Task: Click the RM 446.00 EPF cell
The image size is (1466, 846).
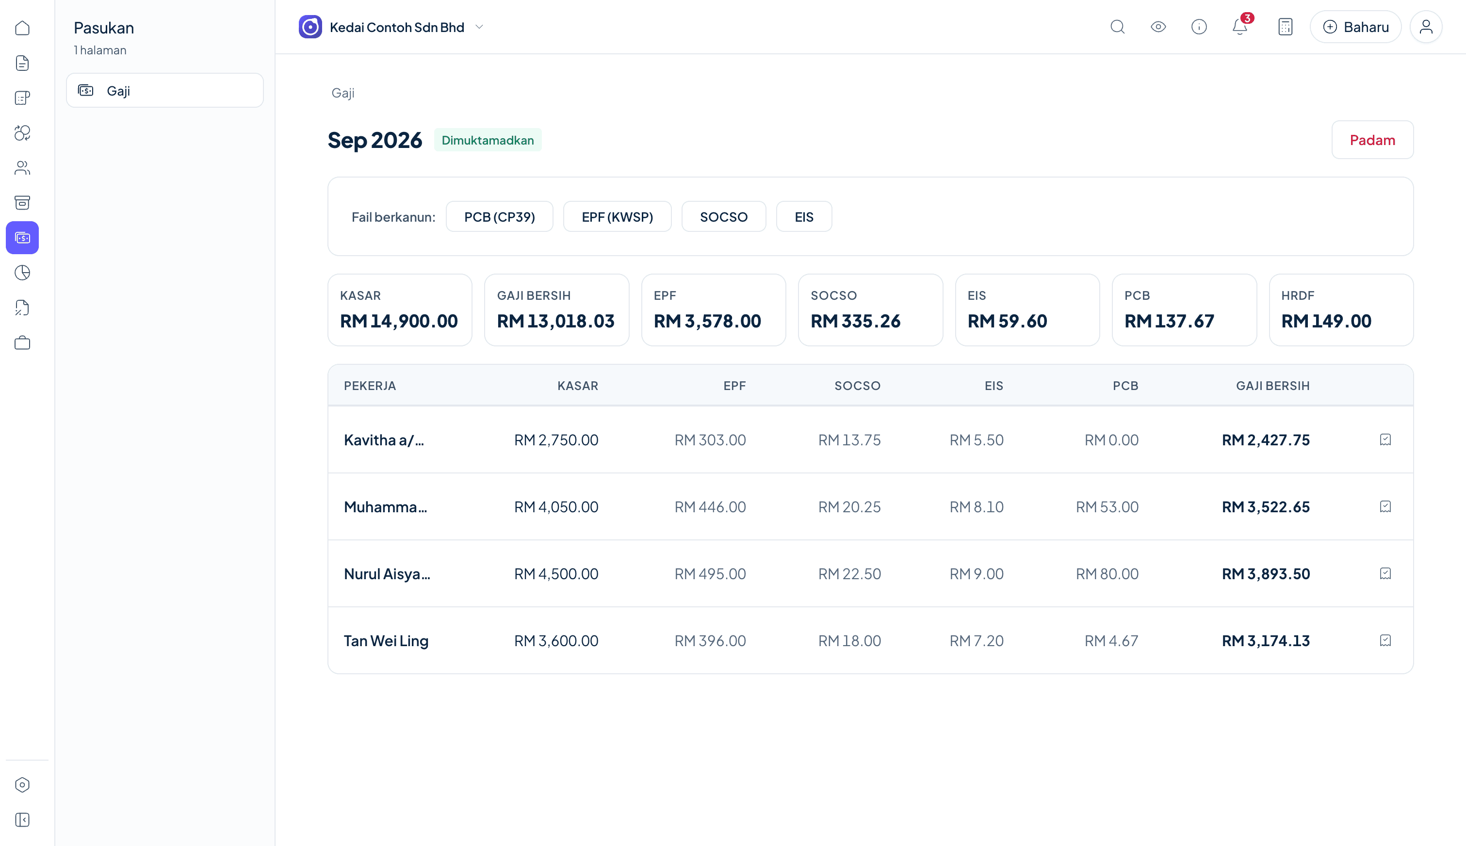Action: click(710, 506)
